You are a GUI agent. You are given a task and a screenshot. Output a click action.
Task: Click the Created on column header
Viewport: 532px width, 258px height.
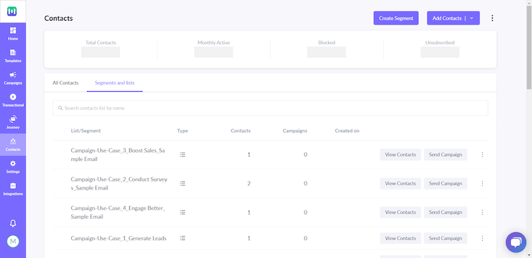coord(347,131)
